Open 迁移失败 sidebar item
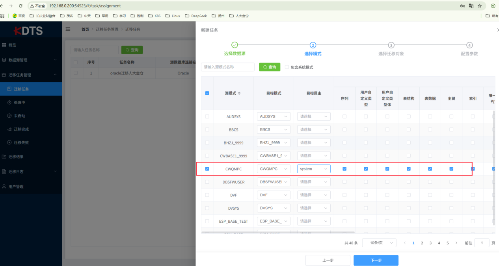Screen dimensions: 499x266 click(31, 142)
